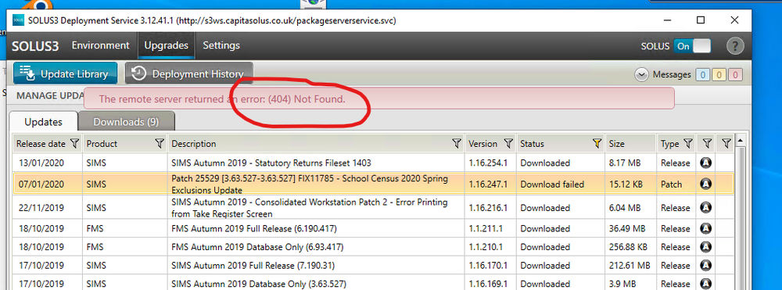Viewport: 782px width, 290px height.
Task: Expand the Messages panel chevron
Action: 641,75
